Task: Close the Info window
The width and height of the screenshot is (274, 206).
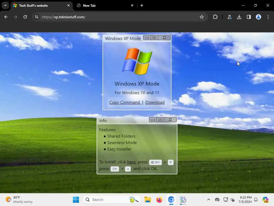Action: (170, 120)
